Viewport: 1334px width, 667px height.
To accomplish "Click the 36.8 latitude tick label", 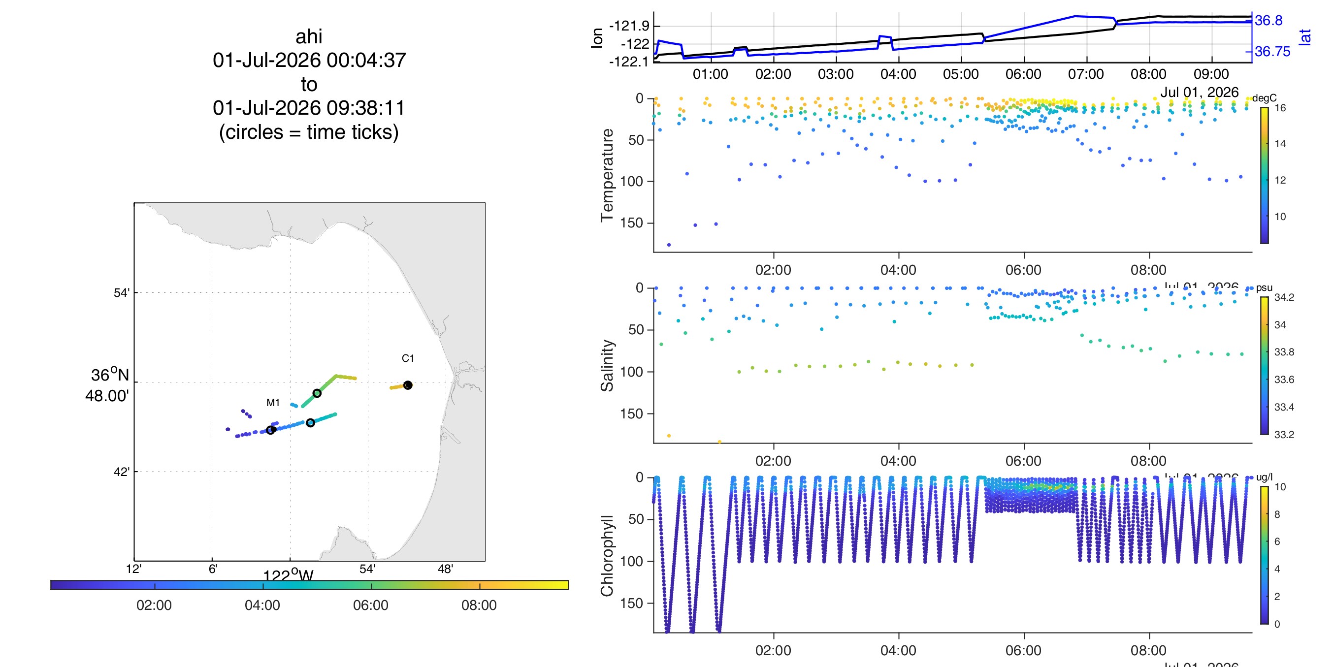I will click(x=1269, y=20).
